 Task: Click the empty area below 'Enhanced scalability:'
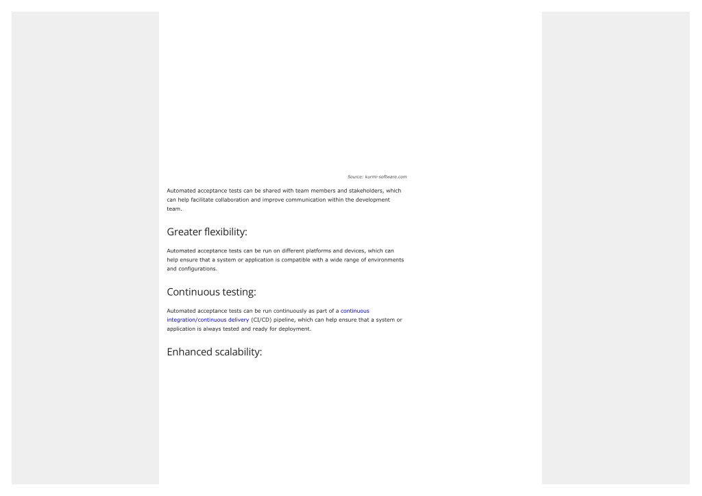(287, 421)
